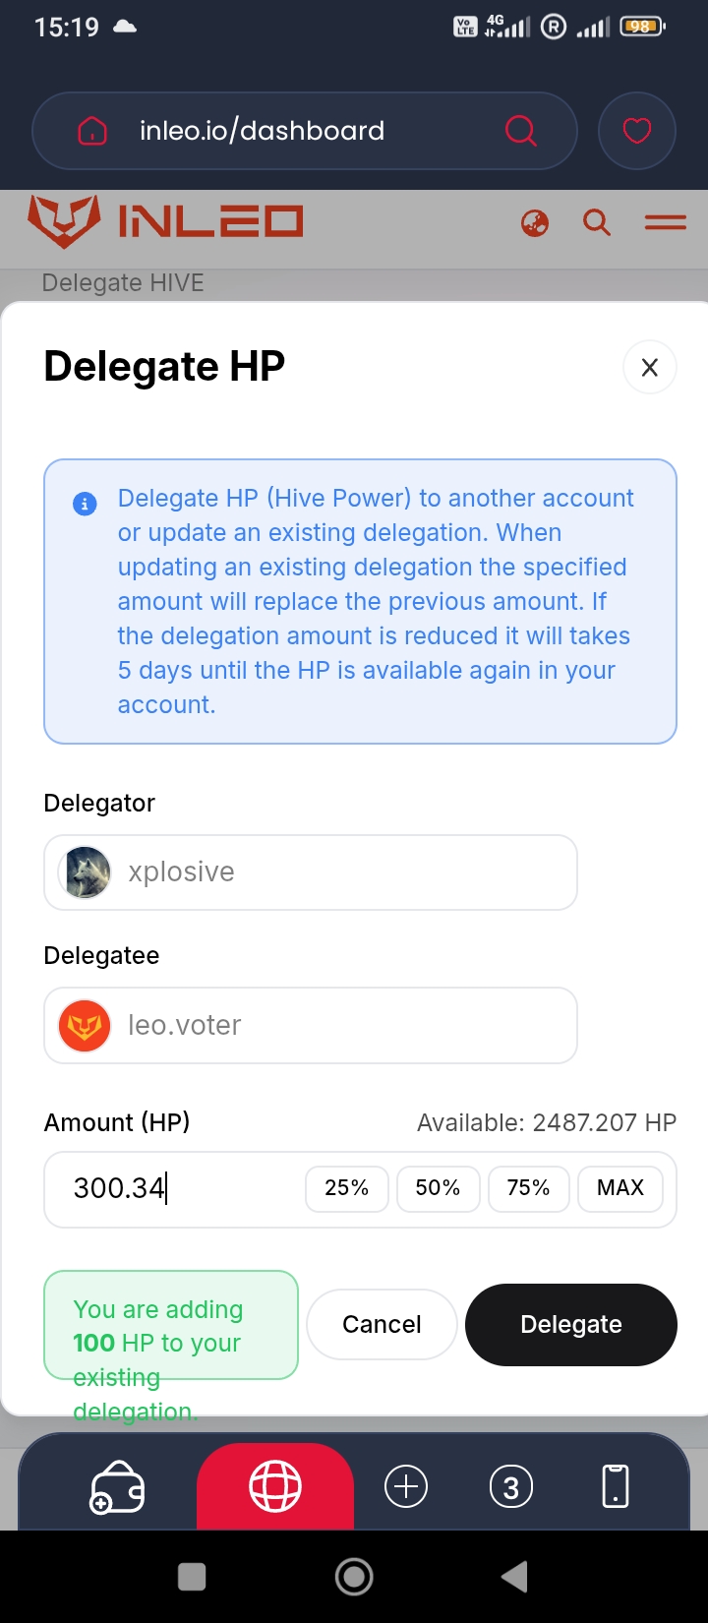The height and width of the screenshot is (1623, 708).
Task: Tap the phone device icon
Action: point(616,1486)
